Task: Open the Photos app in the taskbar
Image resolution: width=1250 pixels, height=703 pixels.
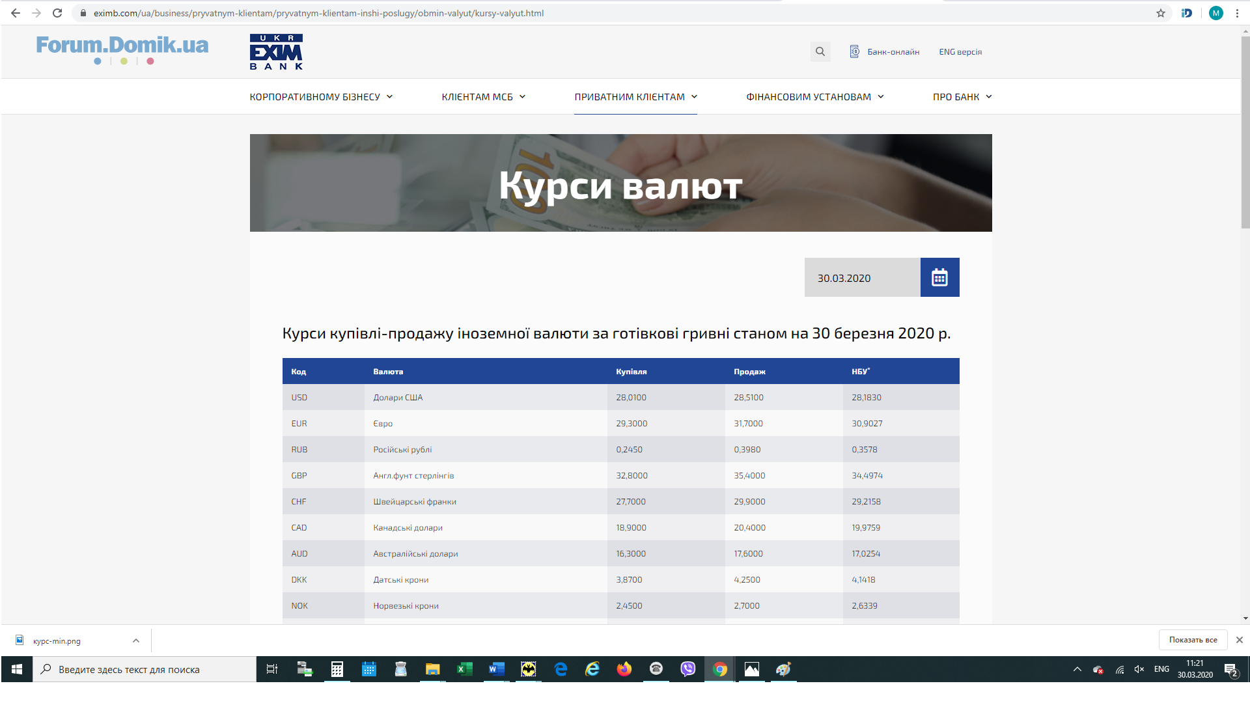Action: coord(752,669)
